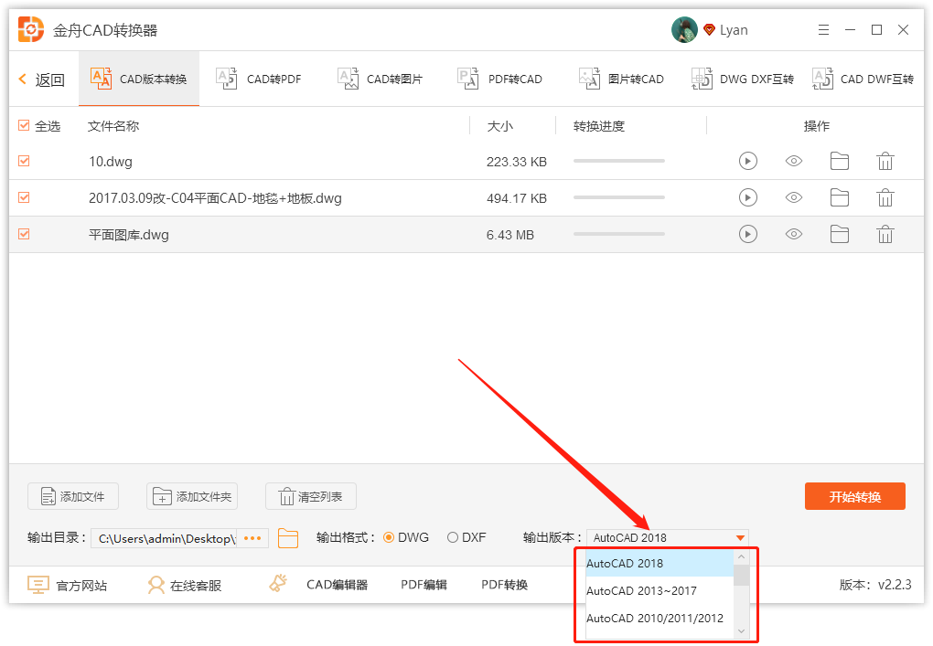The image size is (933, 646).
Task: Click the ... button to change output directory
Action: pos(252,537)
